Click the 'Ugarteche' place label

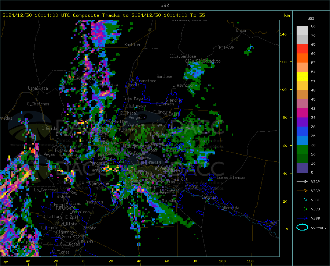tap(99, 183)
